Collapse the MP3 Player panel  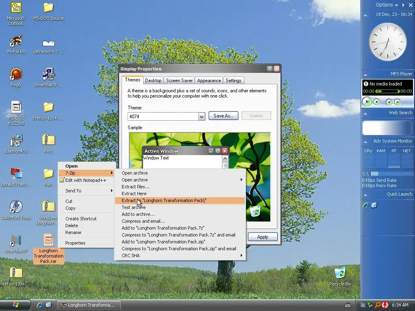point(365,75)
